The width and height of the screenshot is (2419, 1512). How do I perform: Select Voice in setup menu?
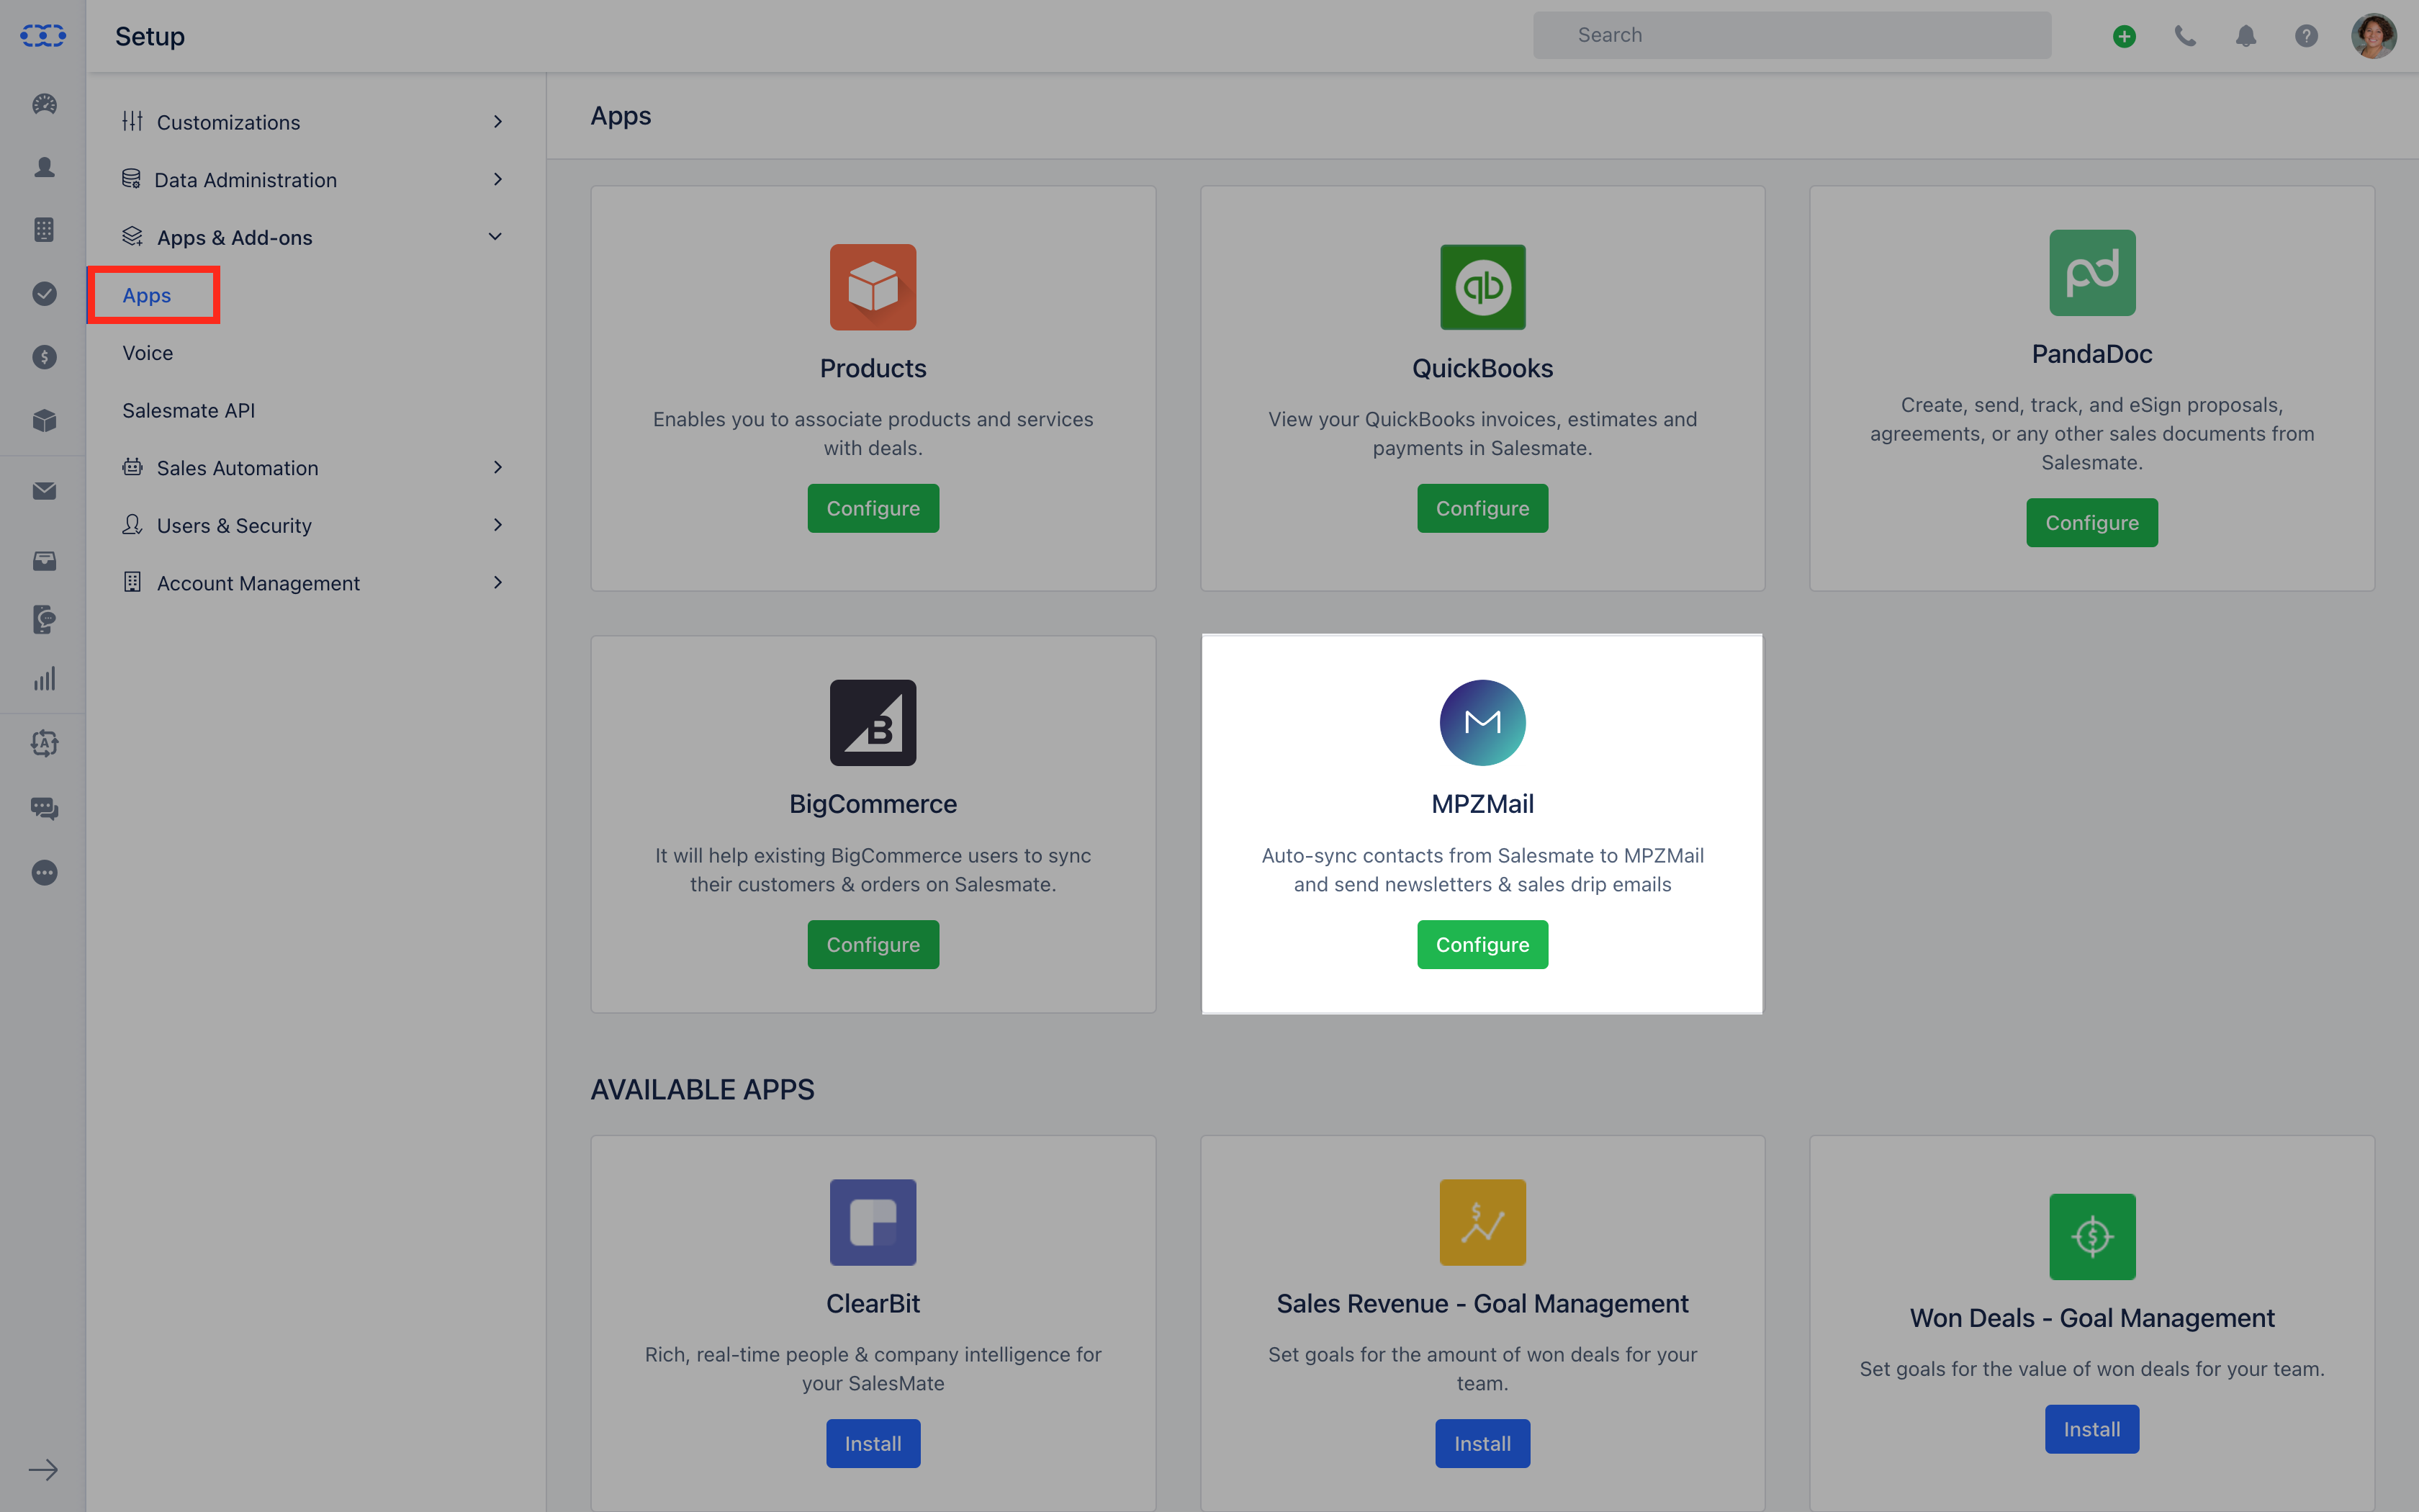[148, 353]
